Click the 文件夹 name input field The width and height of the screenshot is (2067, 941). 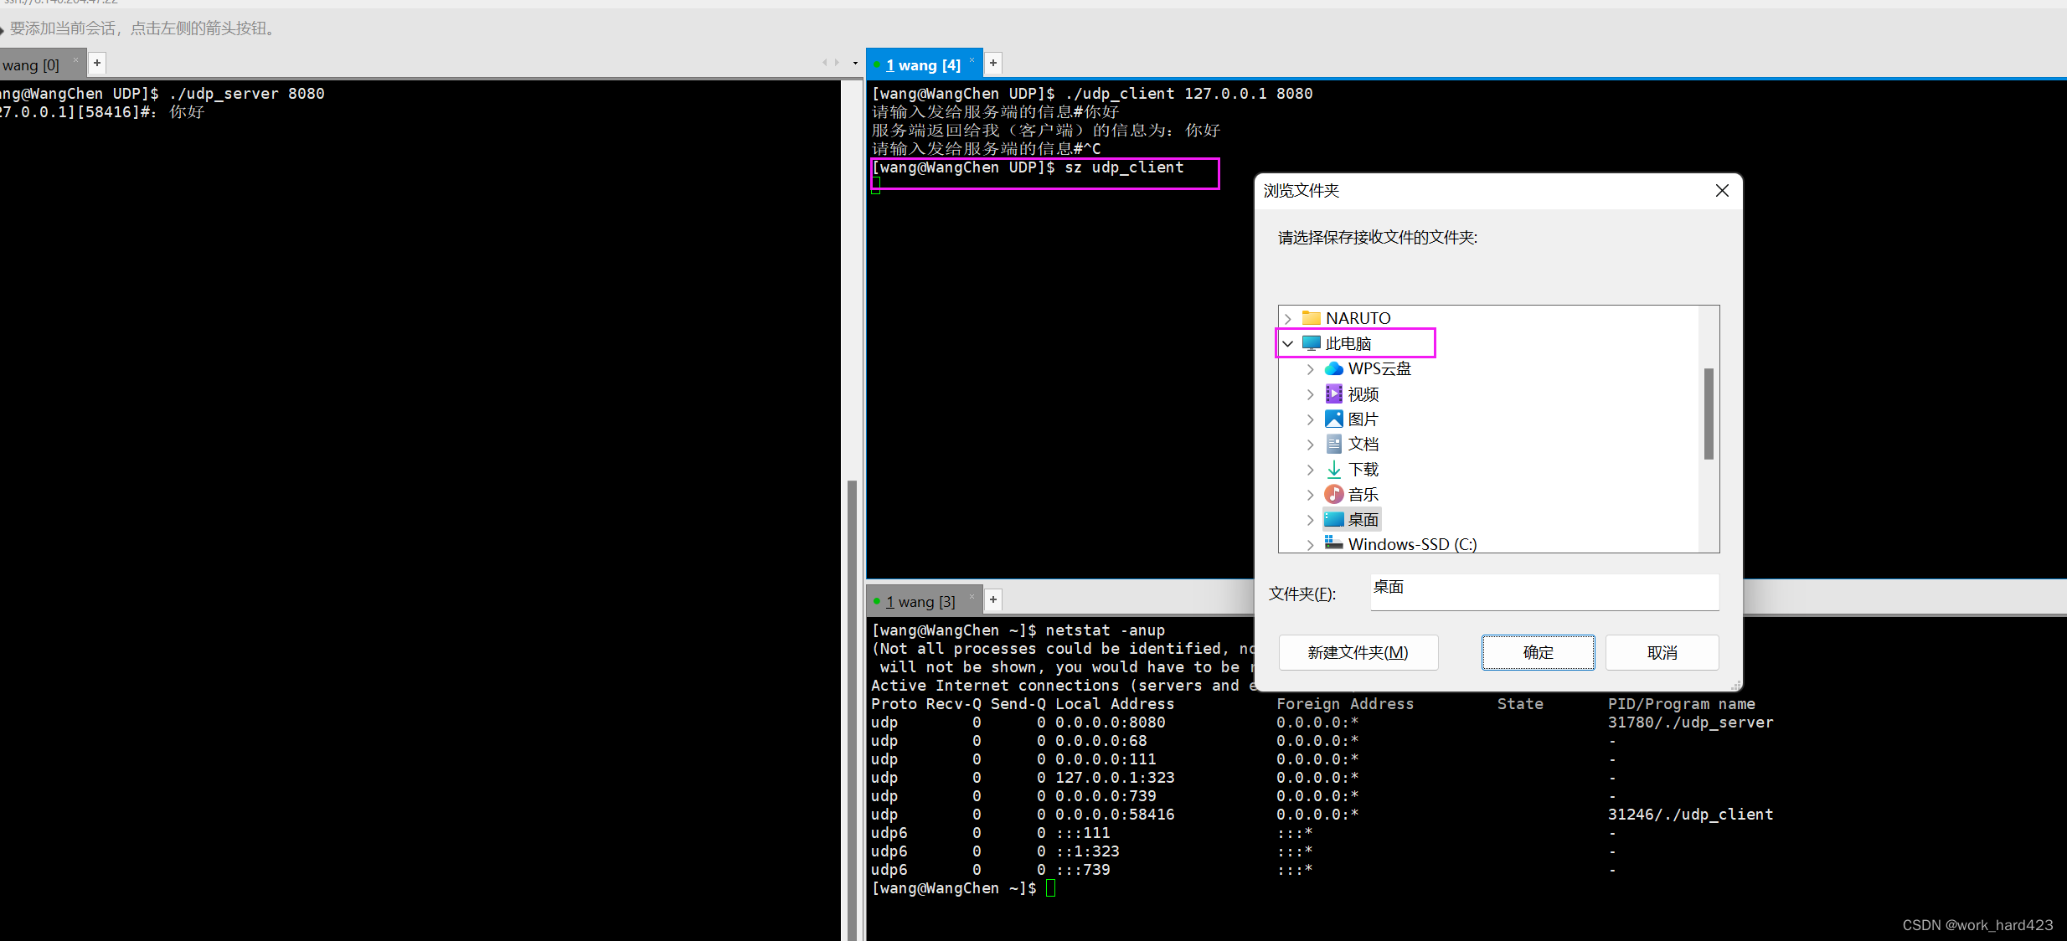point(1544,591)
